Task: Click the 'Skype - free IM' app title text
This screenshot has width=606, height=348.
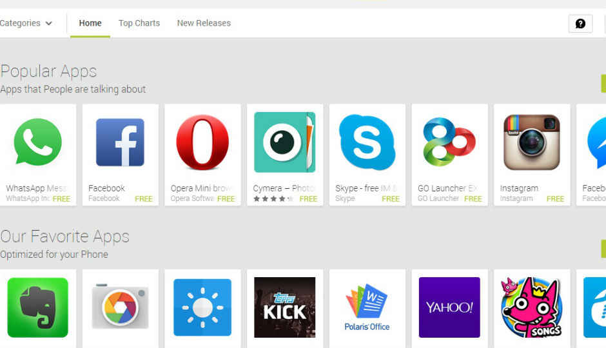Action: pos(366,188)
